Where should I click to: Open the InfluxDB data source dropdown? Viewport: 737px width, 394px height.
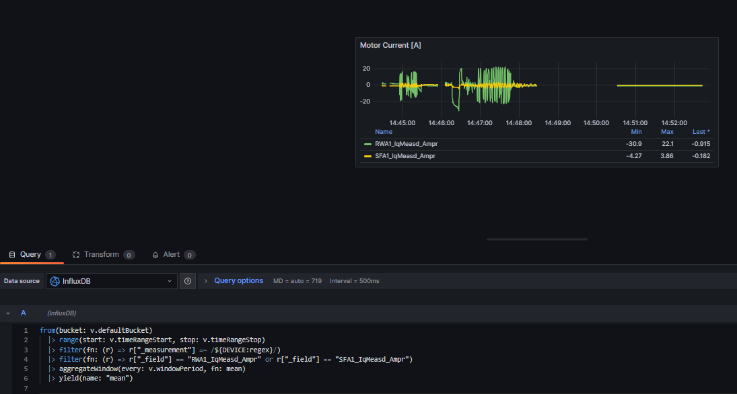pos(111,281)
